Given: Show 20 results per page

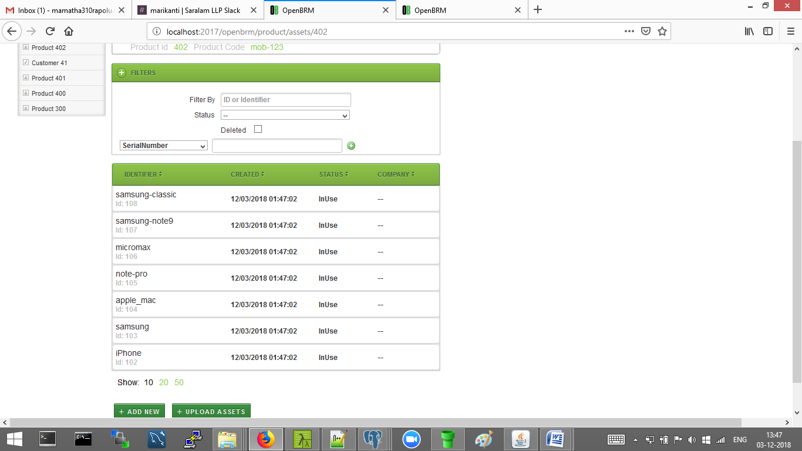Looking at the screenshot, I should [x=163, y=382].
